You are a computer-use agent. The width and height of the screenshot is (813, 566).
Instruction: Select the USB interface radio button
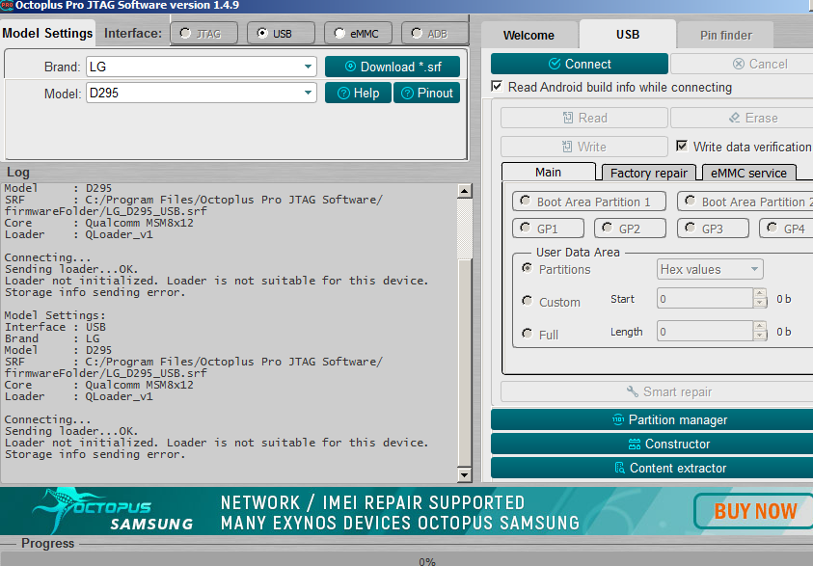[x=262, y=33]
